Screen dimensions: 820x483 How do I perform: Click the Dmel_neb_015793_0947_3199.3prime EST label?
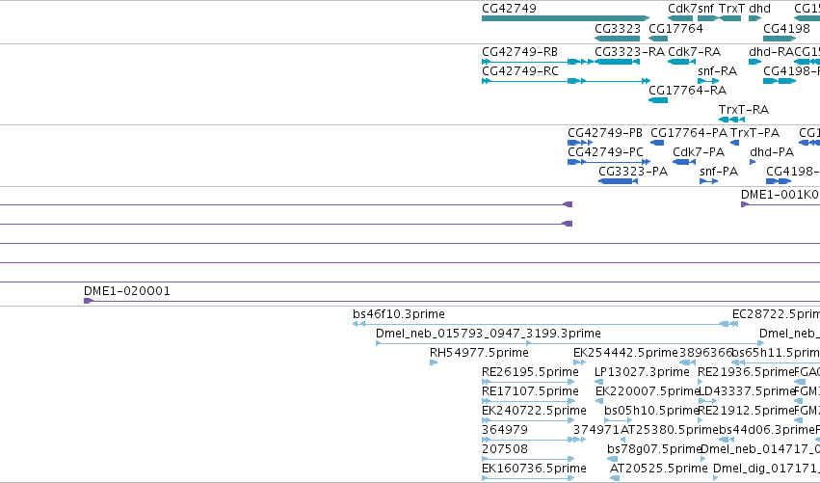[x=488, y=334]
